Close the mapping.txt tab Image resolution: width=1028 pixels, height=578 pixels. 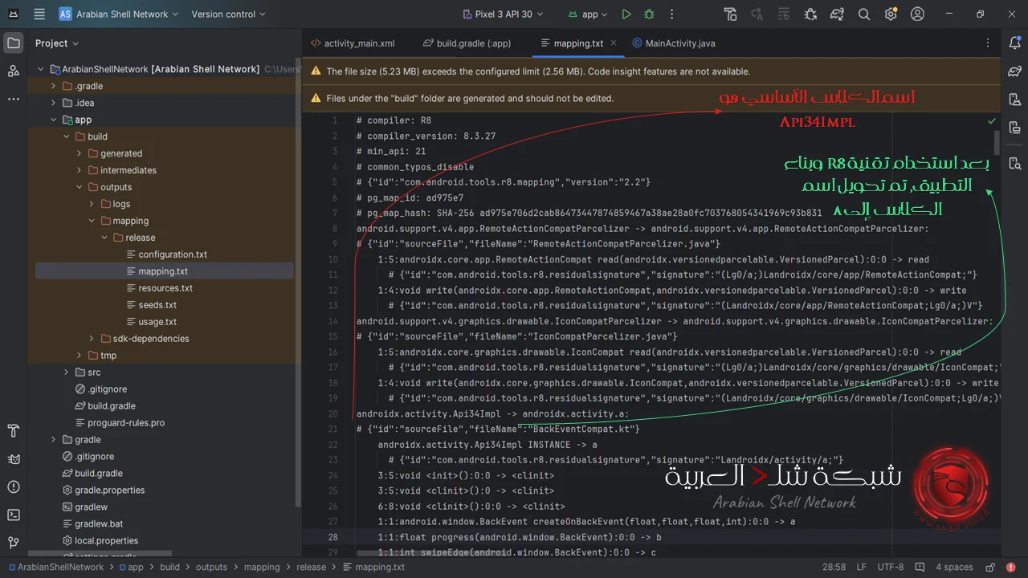tap(614, 43)
